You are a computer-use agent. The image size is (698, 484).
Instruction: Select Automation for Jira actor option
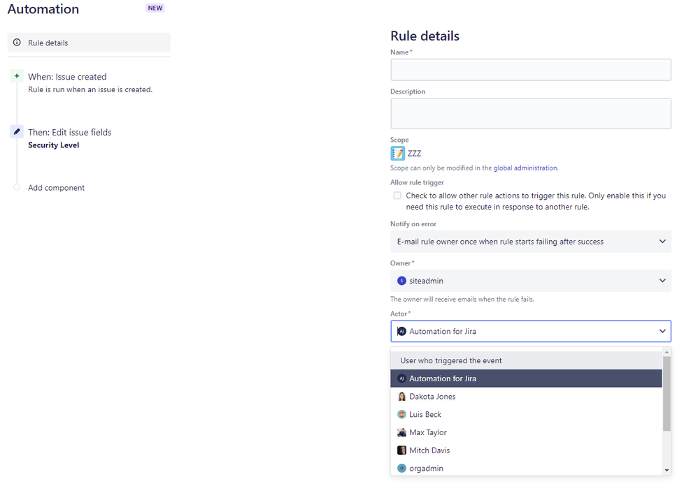[x=526, y=379]
